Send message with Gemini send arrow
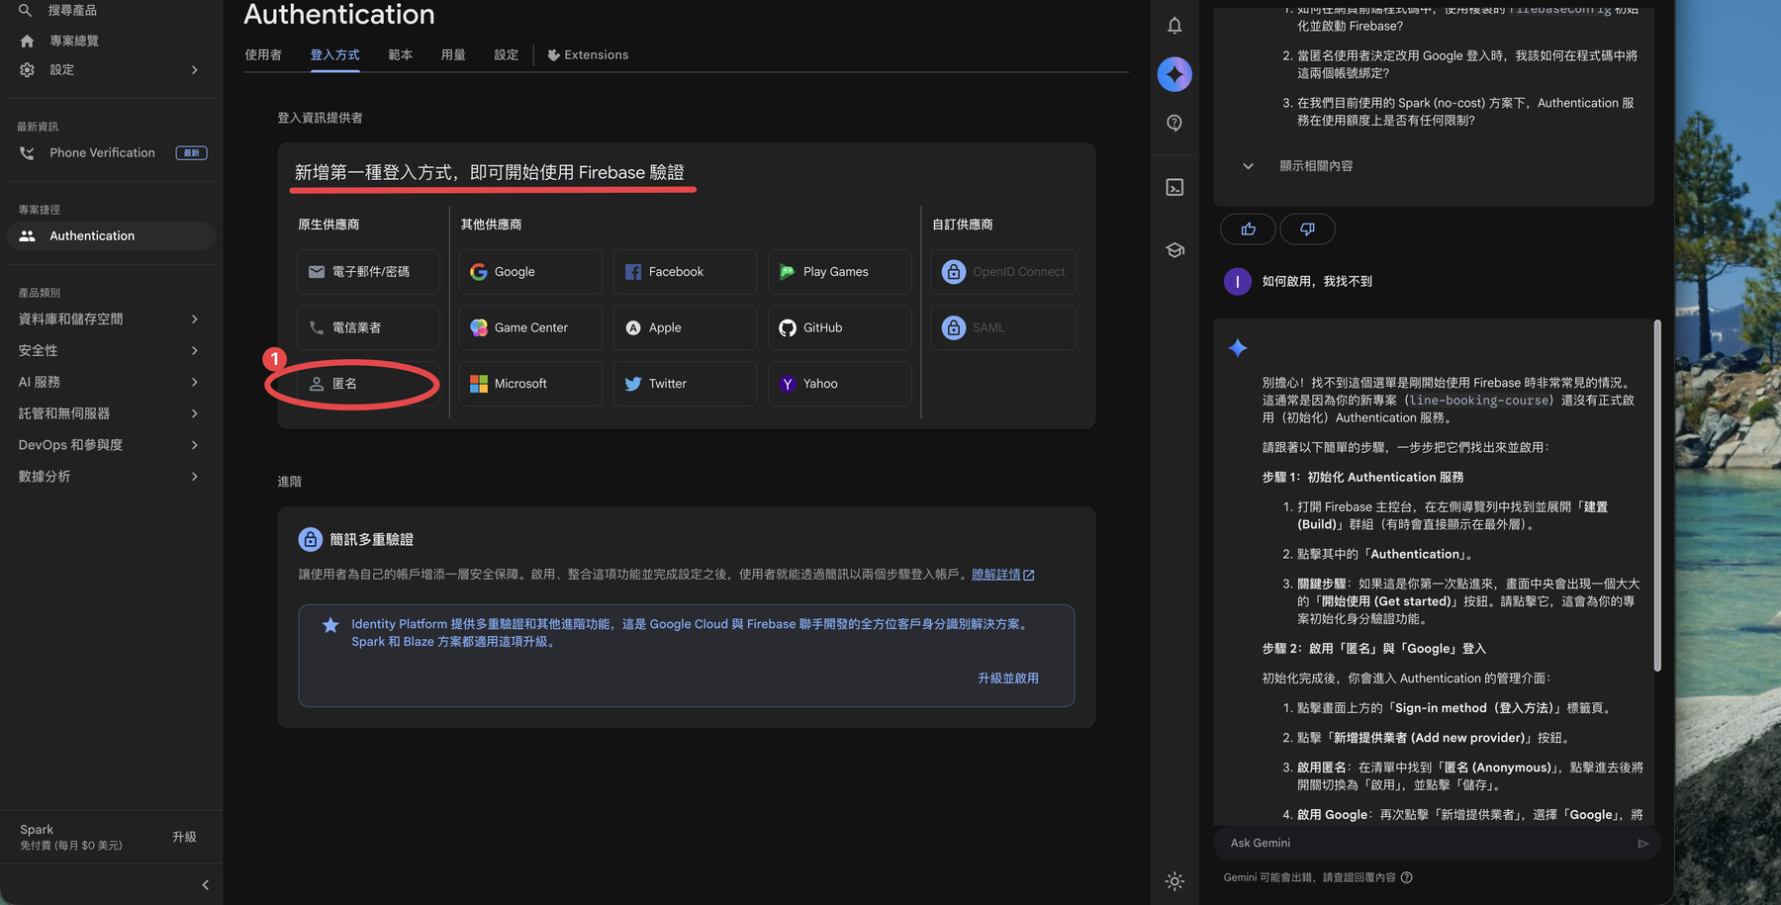Screen dimensions: 1781x905 (1642, 844)
